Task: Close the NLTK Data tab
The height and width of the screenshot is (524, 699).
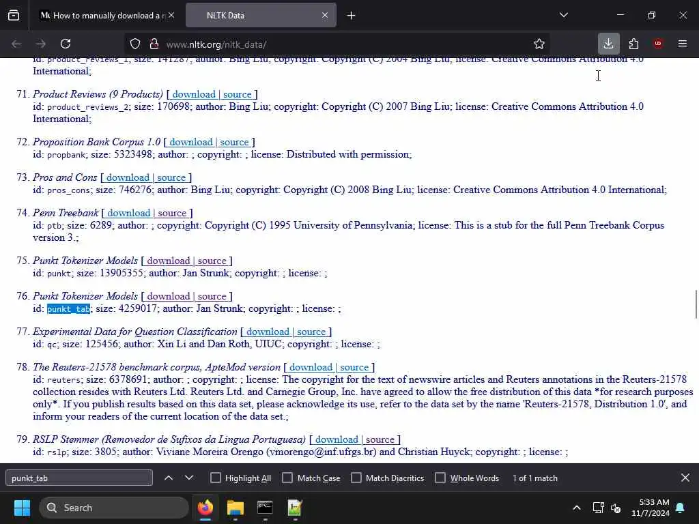Action: pyautogui.click(x=325, y=16)
